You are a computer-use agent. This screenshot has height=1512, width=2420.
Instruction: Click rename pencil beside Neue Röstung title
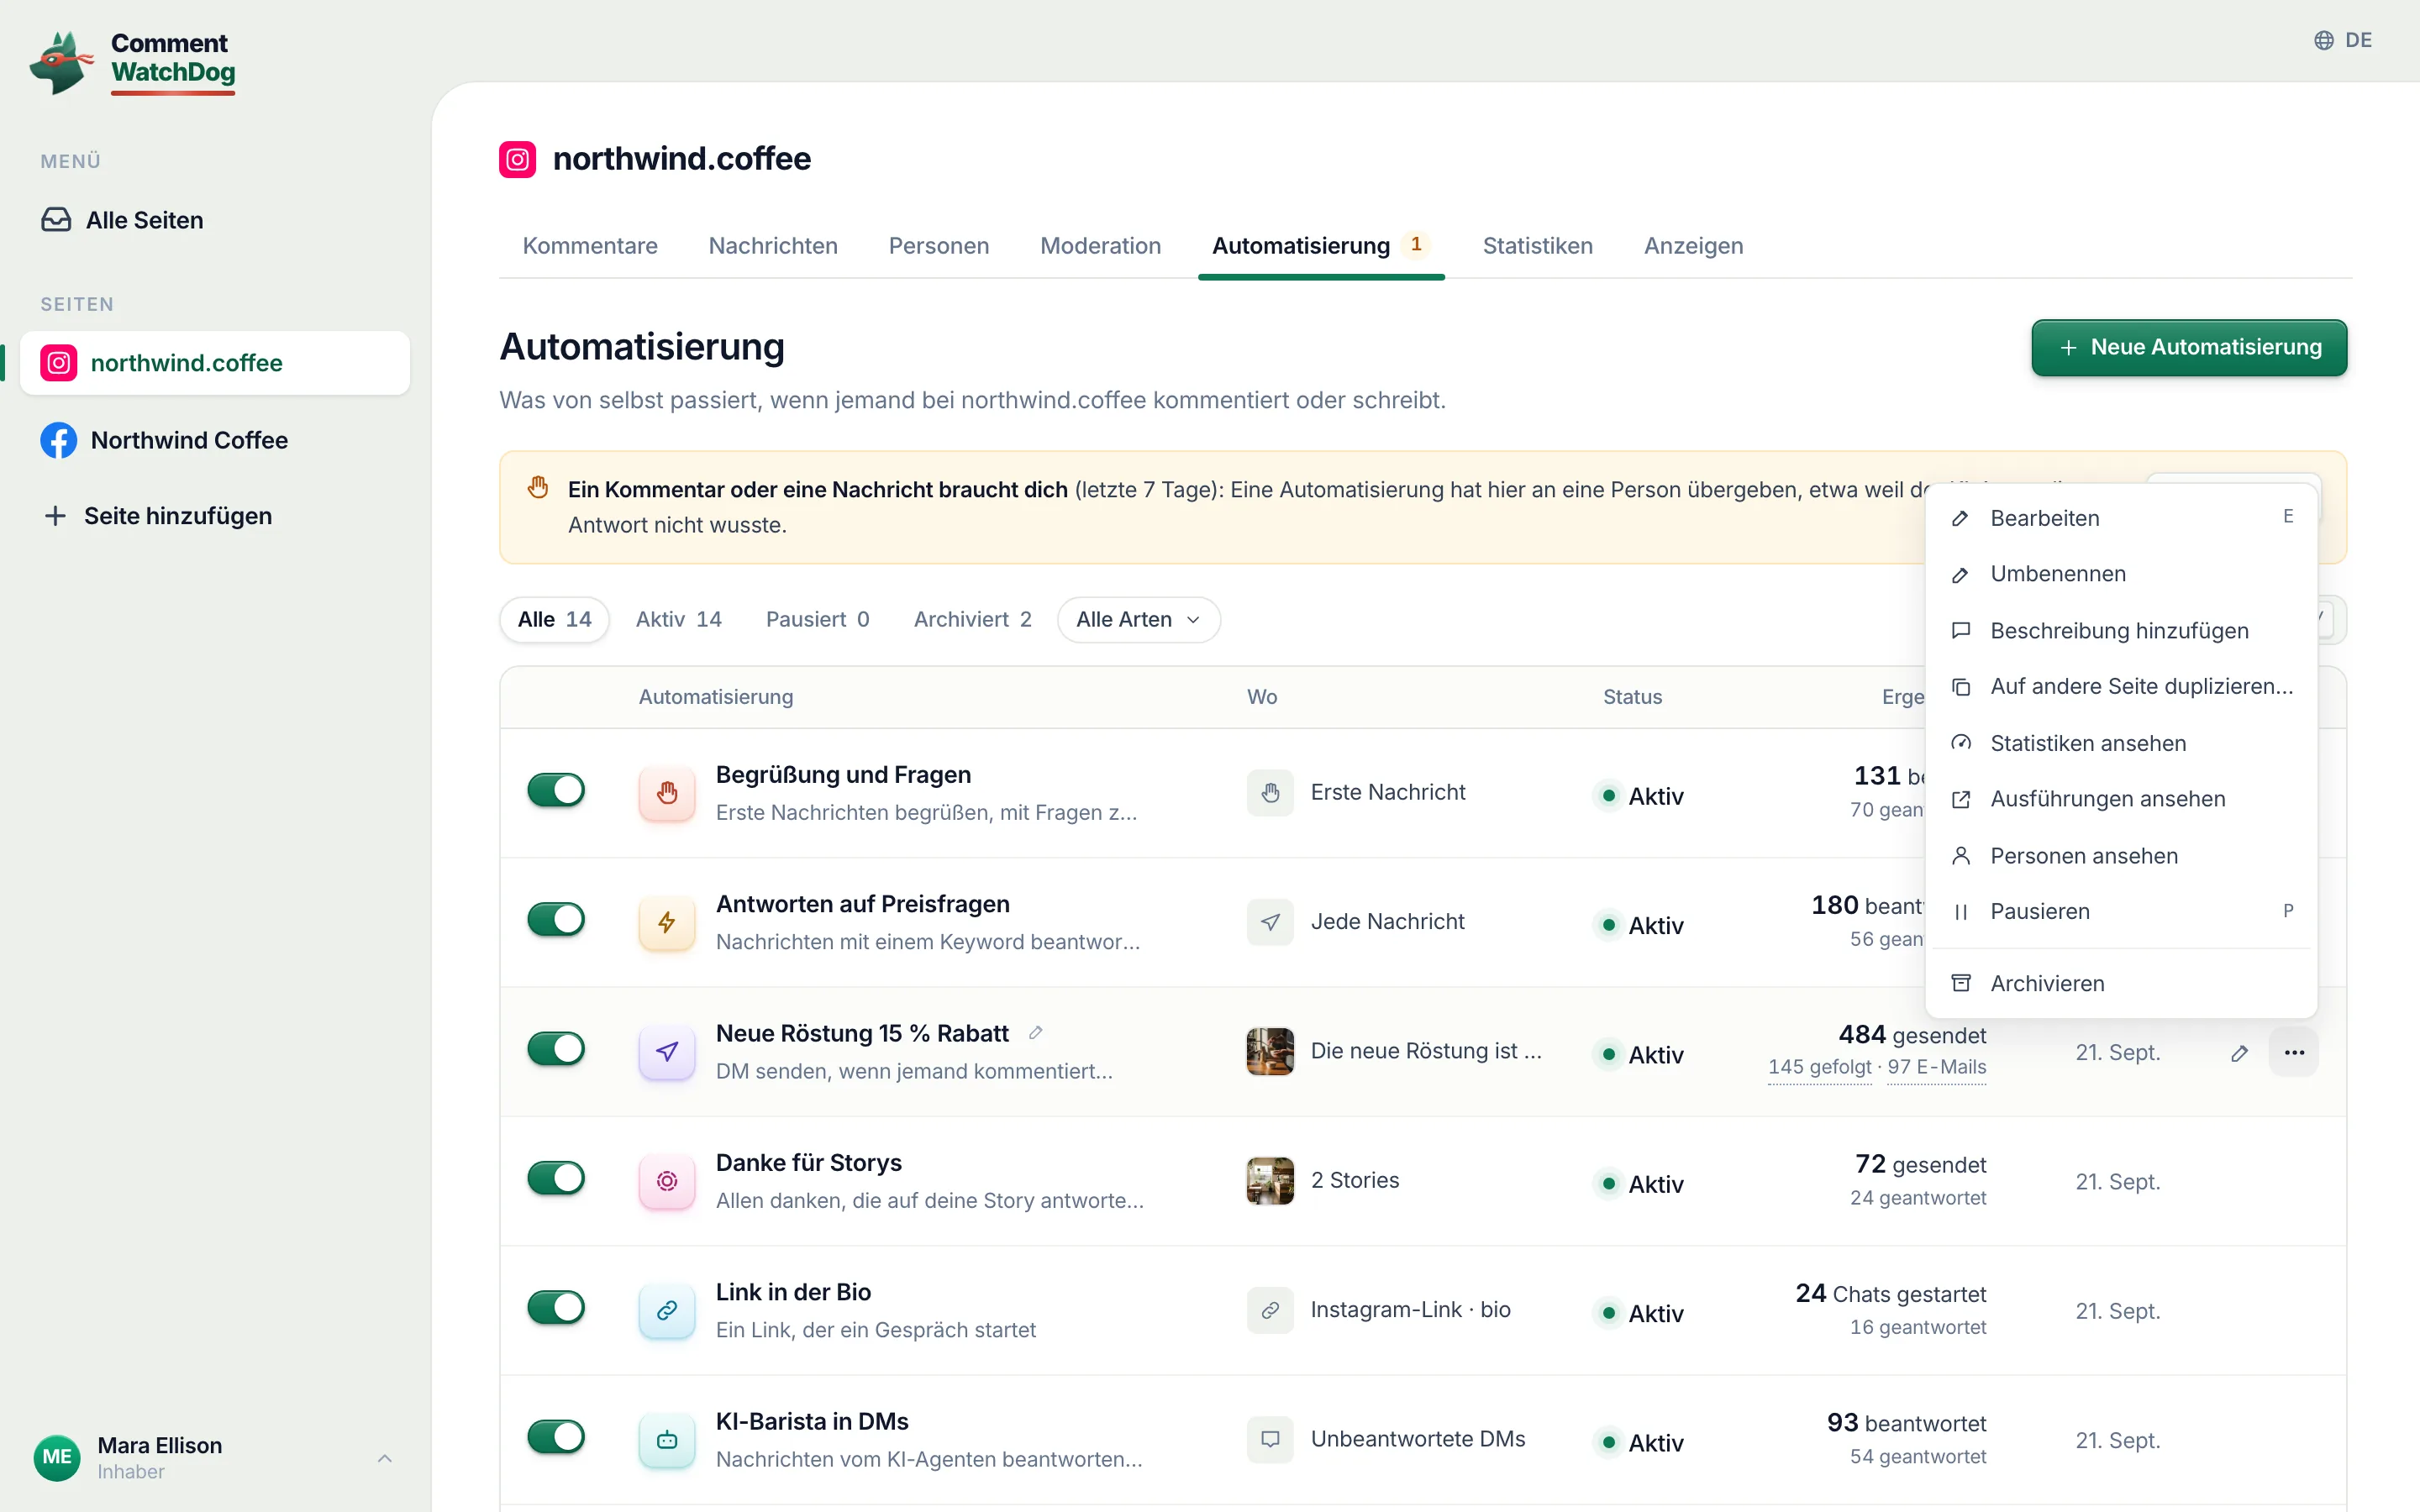pos(1036,1033)
